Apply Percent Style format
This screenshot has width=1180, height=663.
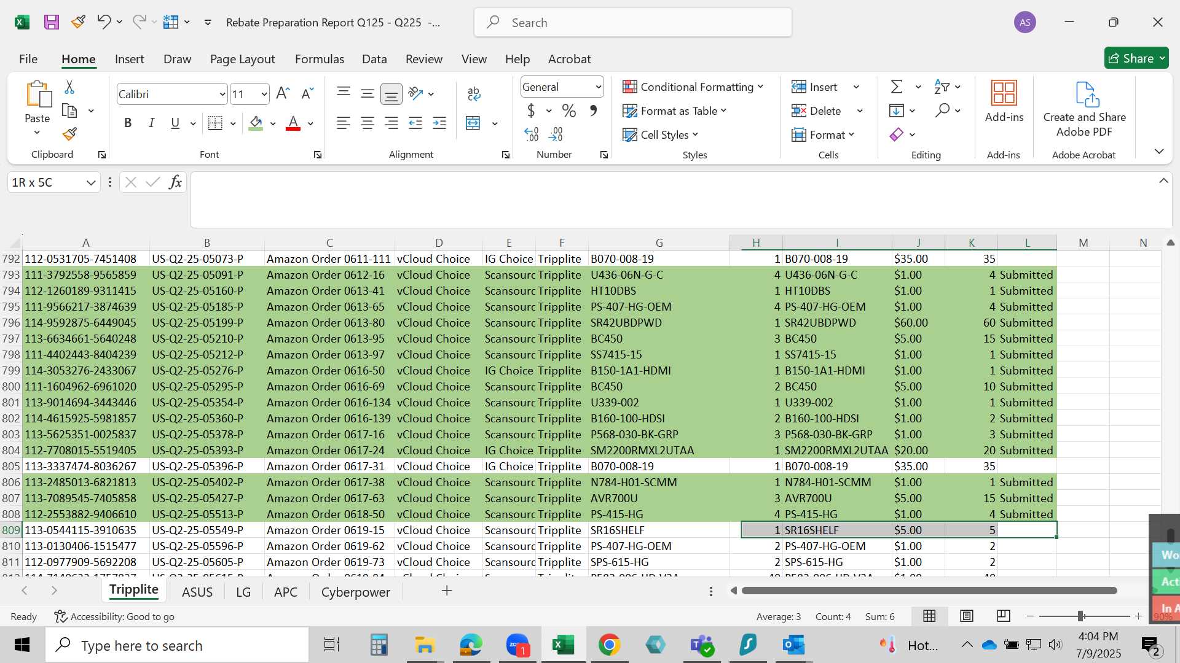569,111
